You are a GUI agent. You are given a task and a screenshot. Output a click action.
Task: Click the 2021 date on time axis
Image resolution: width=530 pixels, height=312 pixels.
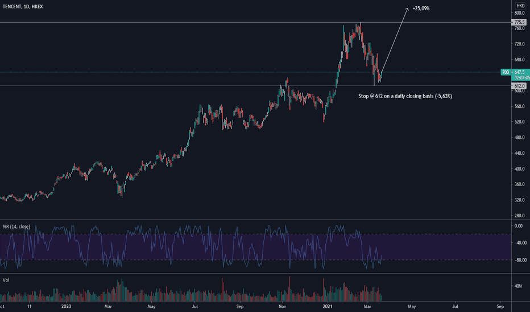point(328,306)
